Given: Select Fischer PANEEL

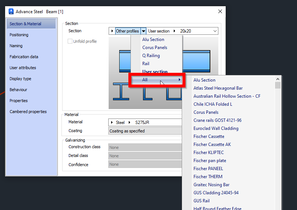Looking at the screenshot, I should pyautogui.click(x=208, y=169).
